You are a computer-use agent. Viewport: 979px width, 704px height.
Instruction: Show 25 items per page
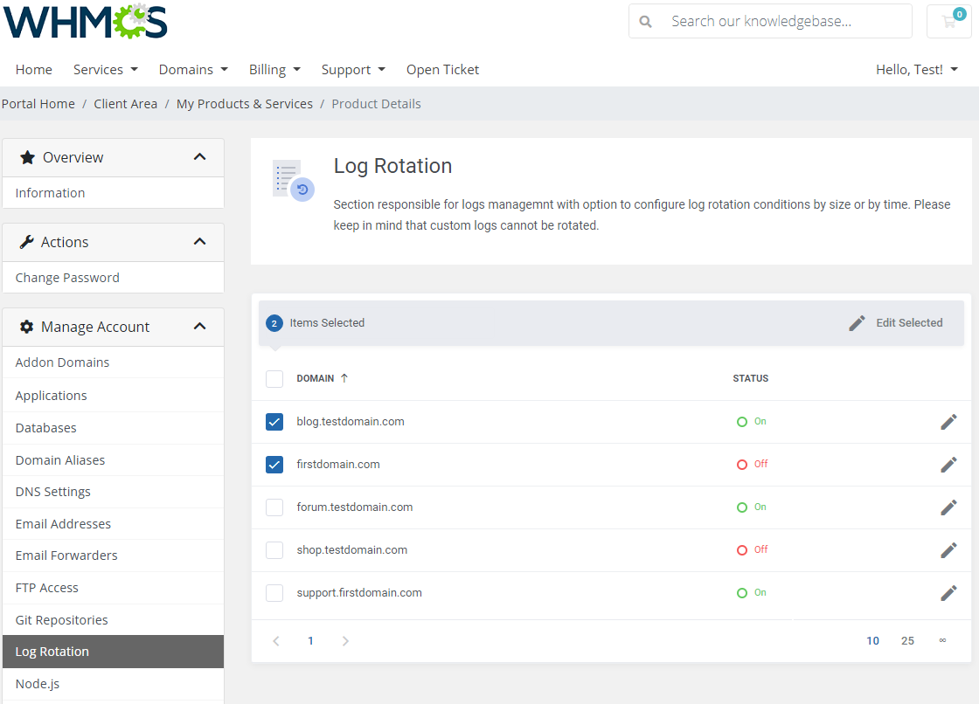907,641
